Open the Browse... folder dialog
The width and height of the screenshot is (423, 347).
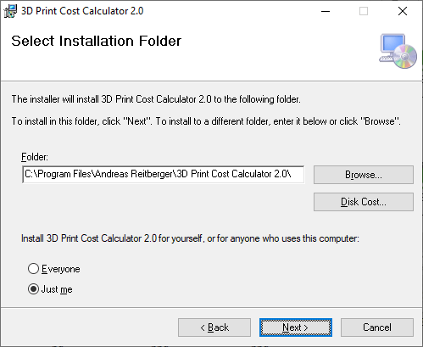coord(364,175)
